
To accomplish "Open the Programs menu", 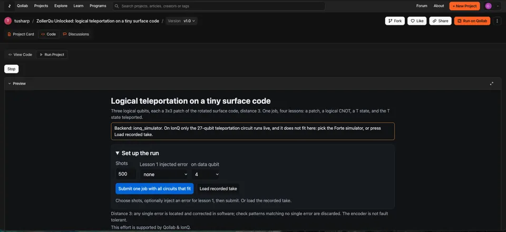I will (x=98, y=6).
